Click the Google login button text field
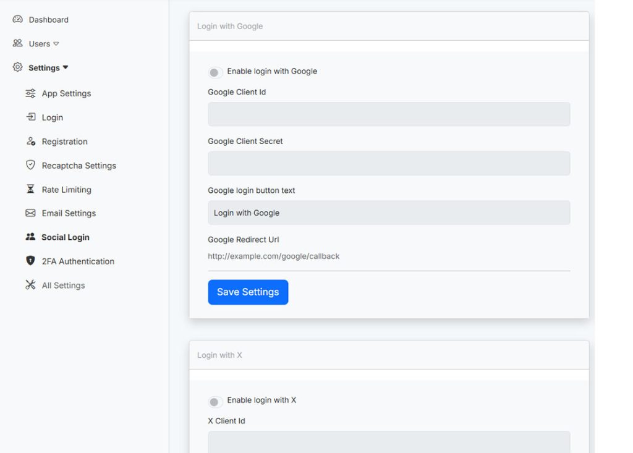This screenshot has width=633, height=453. tap(389, 213)
